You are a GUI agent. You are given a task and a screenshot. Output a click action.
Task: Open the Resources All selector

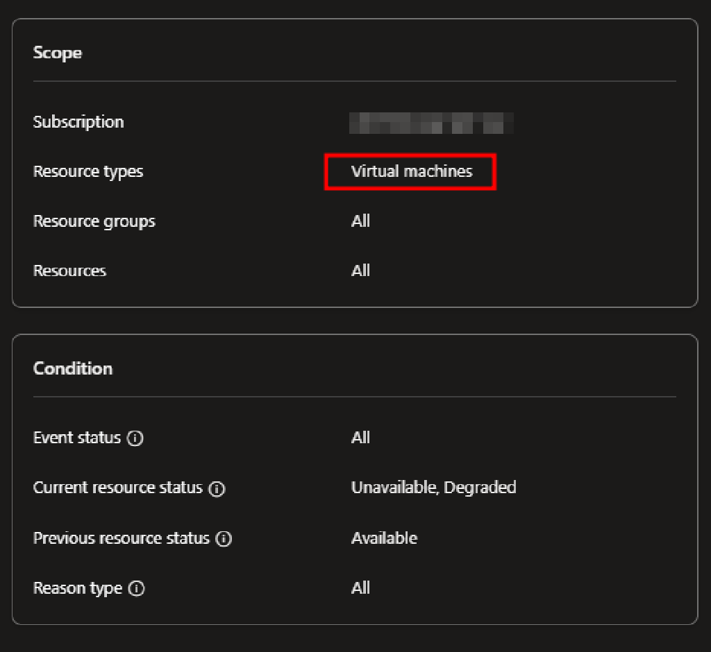pos(361,271)
